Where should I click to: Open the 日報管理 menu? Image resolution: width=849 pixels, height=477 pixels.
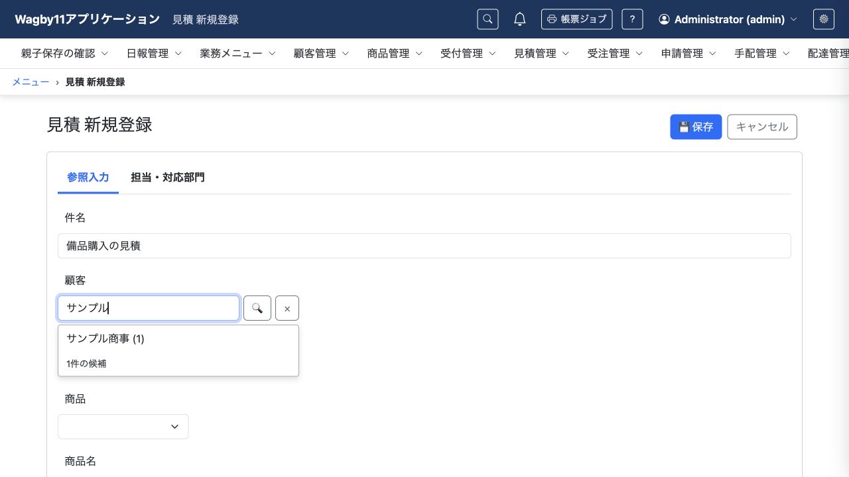coord(154,54)
